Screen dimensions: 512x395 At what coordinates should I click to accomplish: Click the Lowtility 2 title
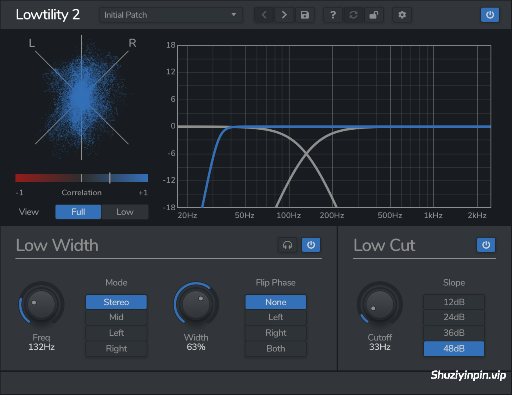(x=48, y=15)
